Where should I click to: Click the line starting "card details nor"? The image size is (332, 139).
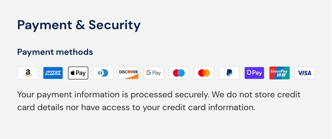[136, 107]
